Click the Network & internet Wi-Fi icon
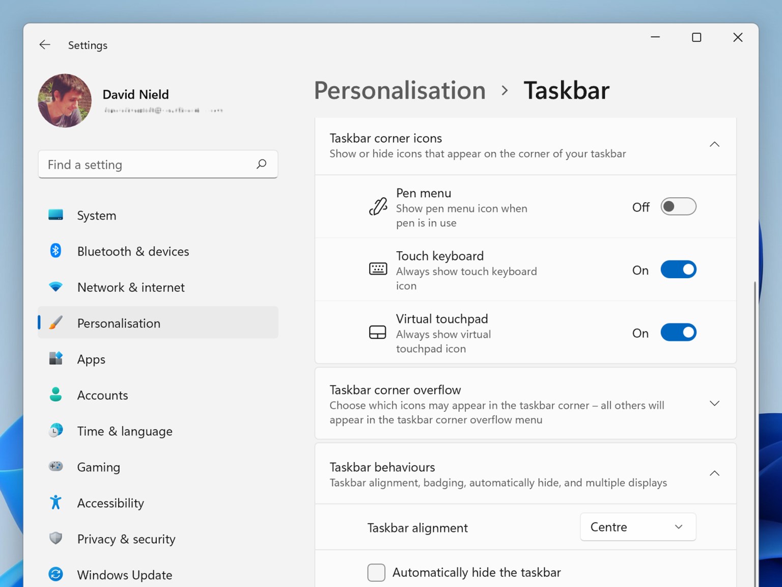Viewport: 782px width, 587px height. [x=55, y=286]
